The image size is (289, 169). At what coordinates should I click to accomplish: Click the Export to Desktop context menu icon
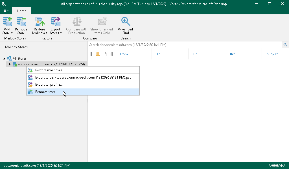[30, 77]
